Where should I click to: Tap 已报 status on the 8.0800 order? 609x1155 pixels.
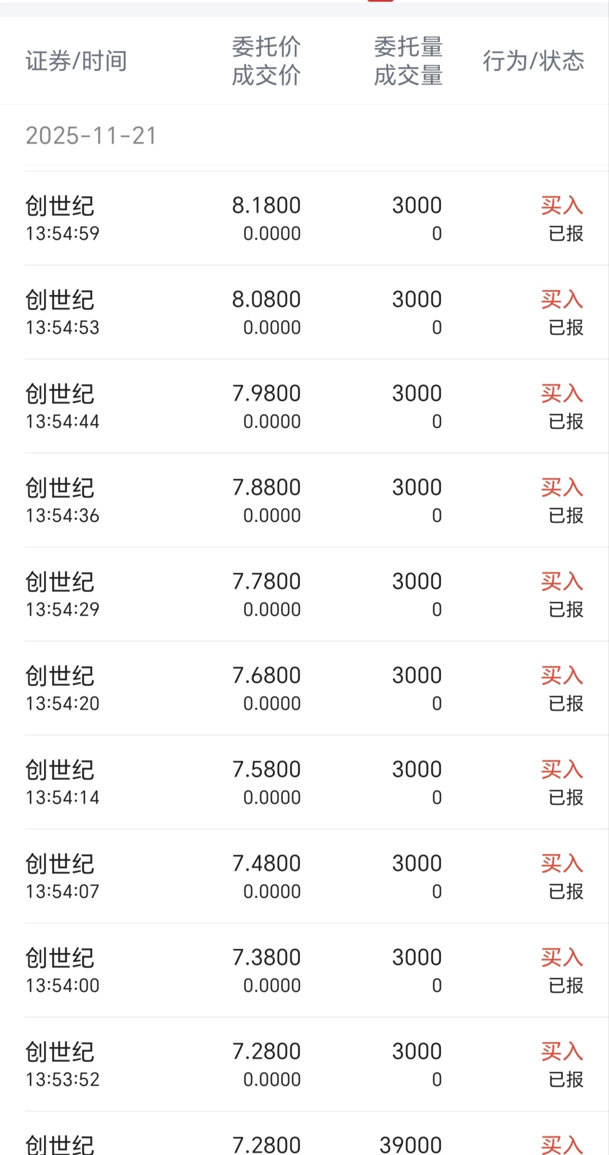coord(566,328)
